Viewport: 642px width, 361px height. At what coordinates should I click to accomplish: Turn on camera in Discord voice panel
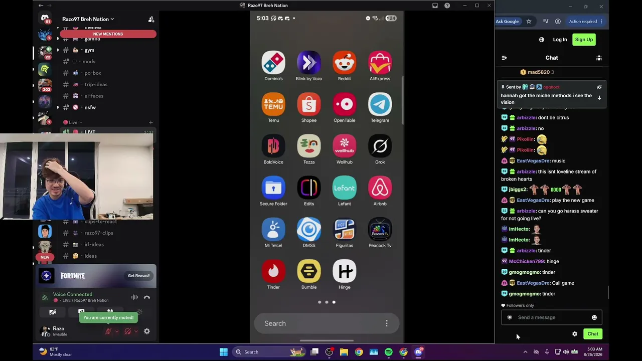pos(52,312)
